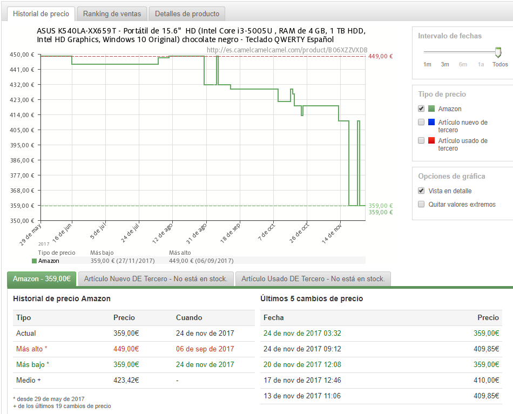Click the Últimos 5 cambios de precio heading
Screen dimensions: 513x414
click(x=312, y=298)
